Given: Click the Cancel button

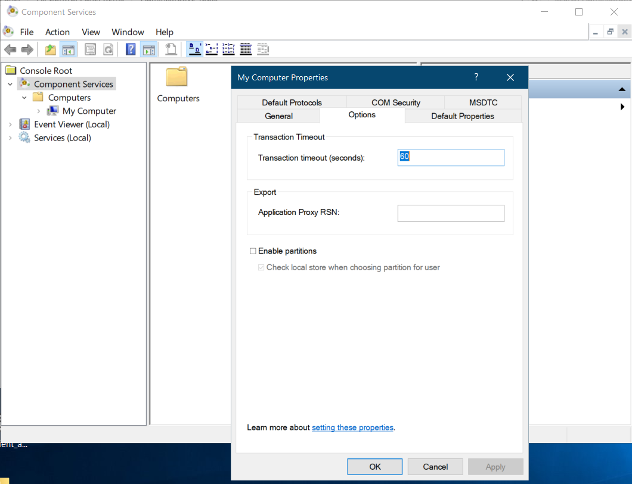Looking at the screenshot, I should [x=435, y=467].
